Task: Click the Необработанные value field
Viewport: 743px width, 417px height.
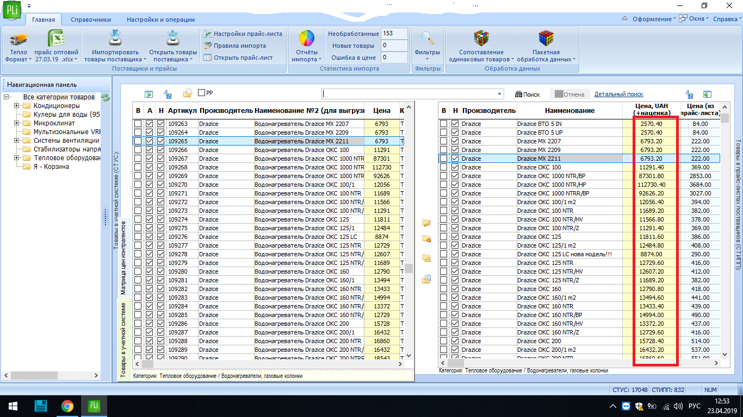Action: [394, 34]
